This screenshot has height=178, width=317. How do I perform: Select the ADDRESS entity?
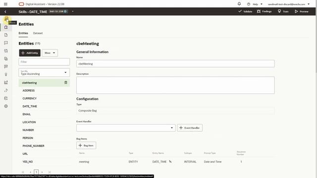[x=44, y=90]
